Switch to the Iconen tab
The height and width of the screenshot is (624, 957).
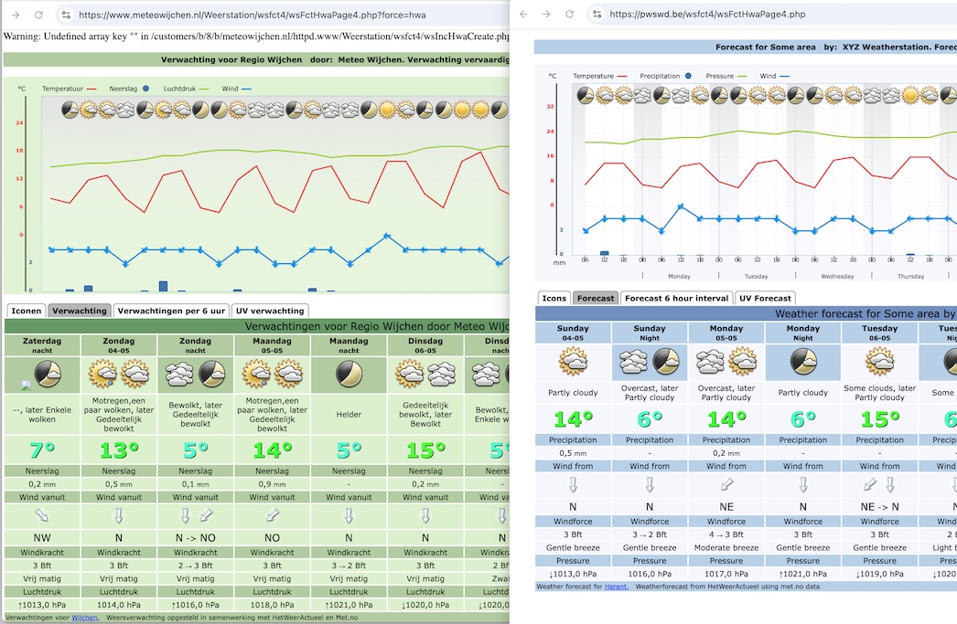point(27,311)
